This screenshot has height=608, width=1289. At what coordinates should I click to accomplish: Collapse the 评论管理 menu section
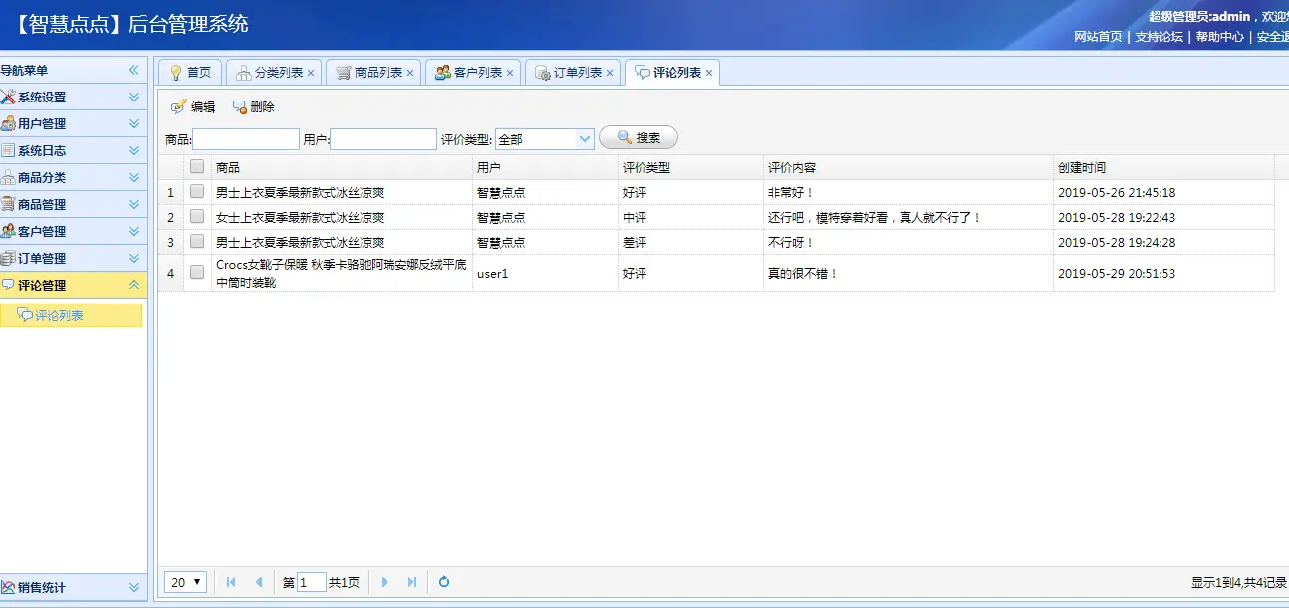point(134,285)
